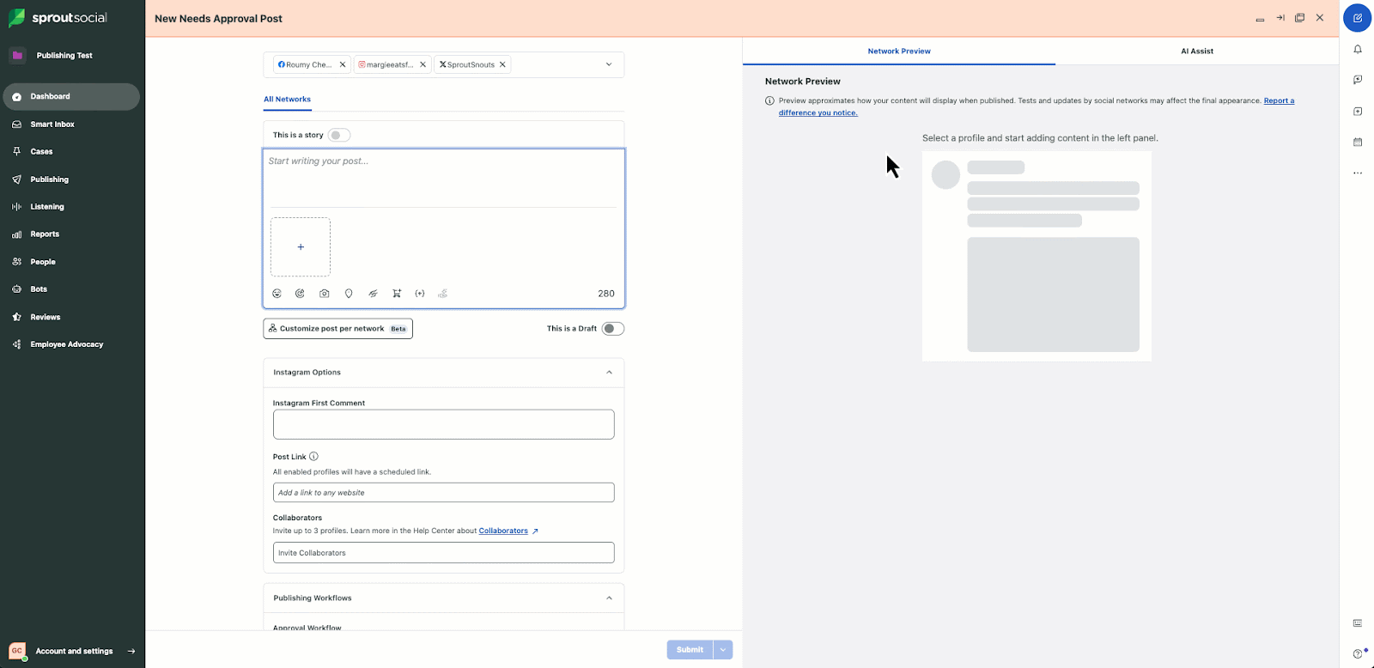Select the shopping cart product tag icon

(x=397, y=294)
